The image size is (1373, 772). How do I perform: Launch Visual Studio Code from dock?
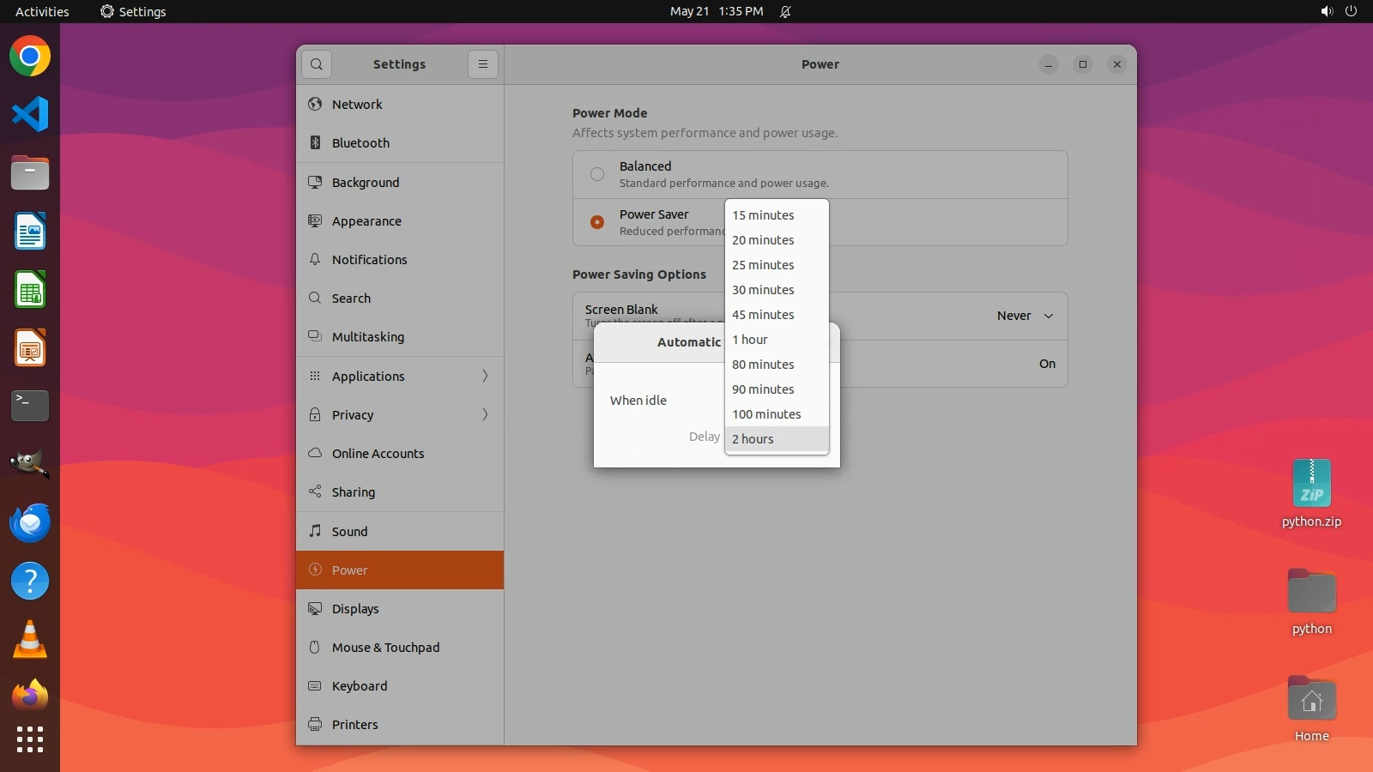pyautogui.click(x=30, y=114)
